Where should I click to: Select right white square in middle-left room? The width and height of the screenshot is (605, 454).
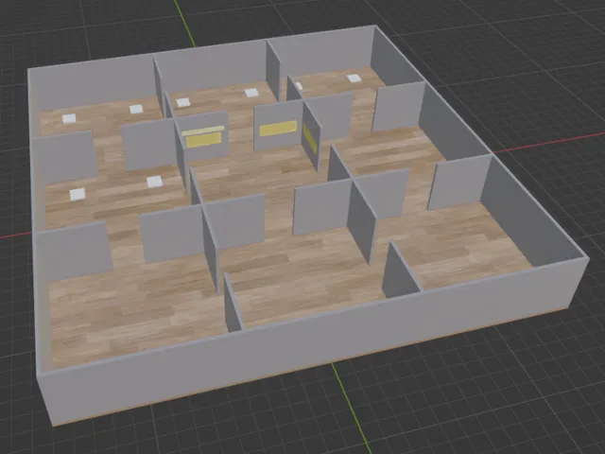click(x=154, y=182)
